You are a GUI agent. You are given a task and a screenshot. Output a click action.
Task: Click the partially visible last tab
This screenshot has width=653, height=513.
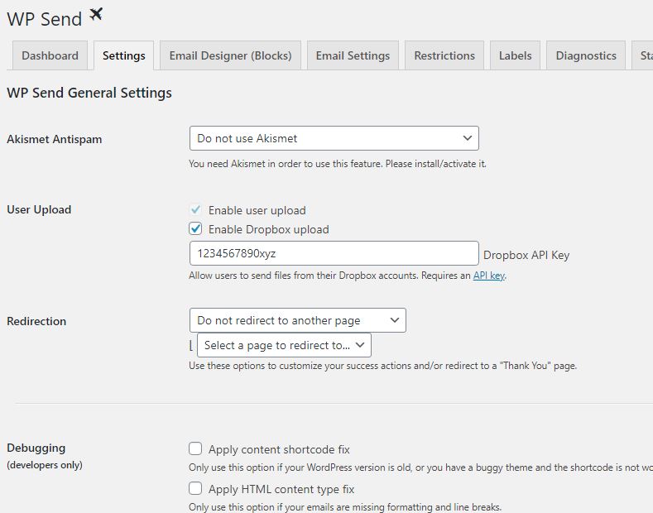tap(642, 55)
